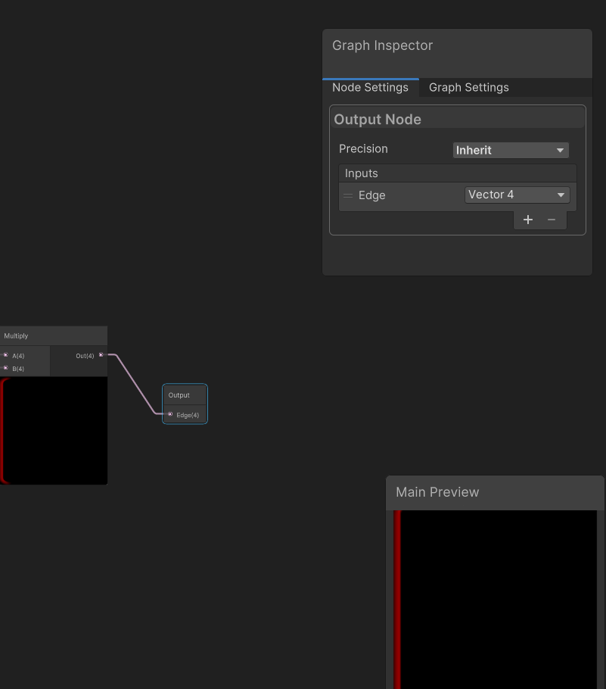The width and height of the screenshot is (606, 689).
Task: Click the minus button to remove an input
Action: [552, 220]
